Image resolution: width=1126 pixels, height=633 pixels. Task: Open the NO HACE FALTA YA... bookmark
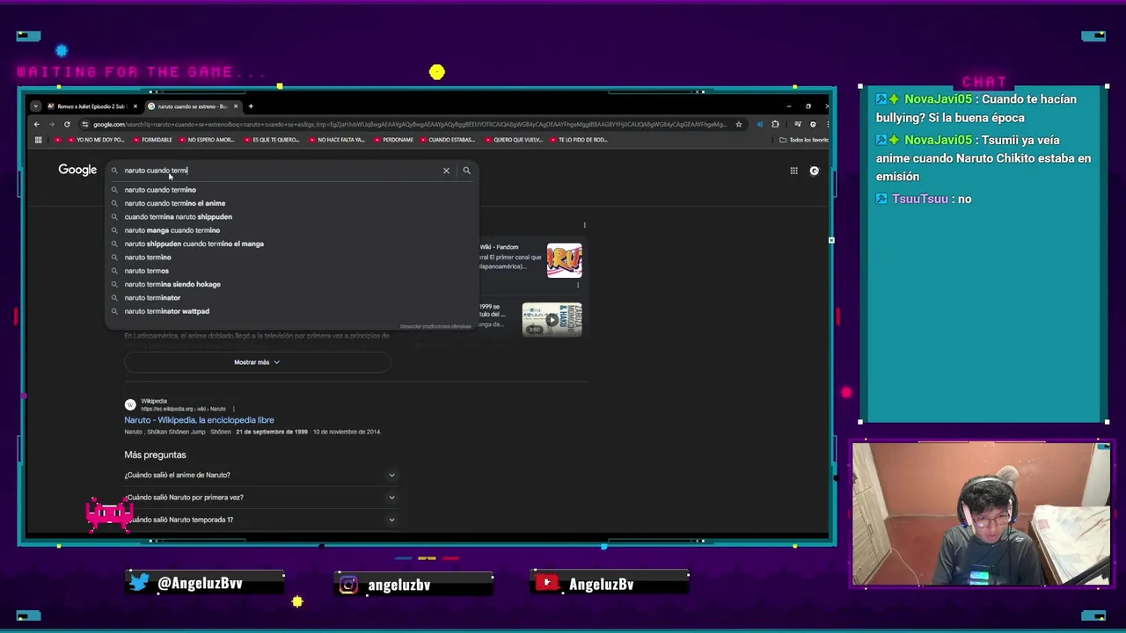335,140
